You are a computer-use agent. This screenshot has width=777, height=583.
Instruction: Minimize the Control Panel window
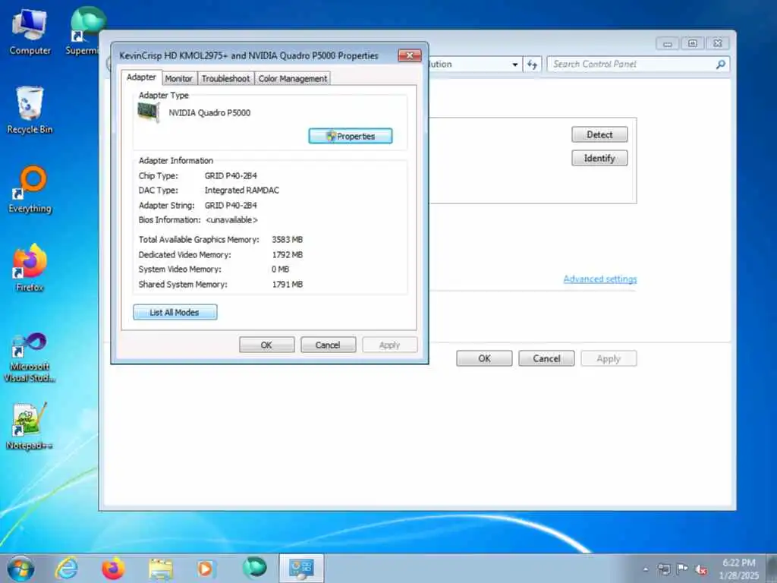tap(668, 43)
